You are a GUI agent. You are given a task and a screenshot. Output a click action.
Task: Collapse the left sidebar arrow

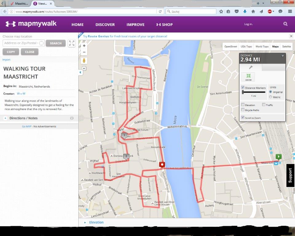[x=80, y=72]
